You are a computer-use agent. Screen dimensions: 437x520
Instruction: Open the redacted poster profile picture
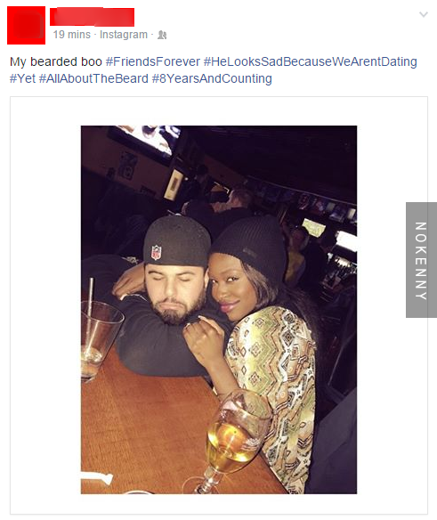26,25
